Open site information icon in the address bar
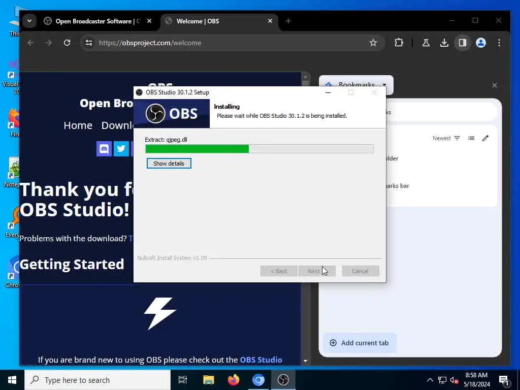 [89, 43]
